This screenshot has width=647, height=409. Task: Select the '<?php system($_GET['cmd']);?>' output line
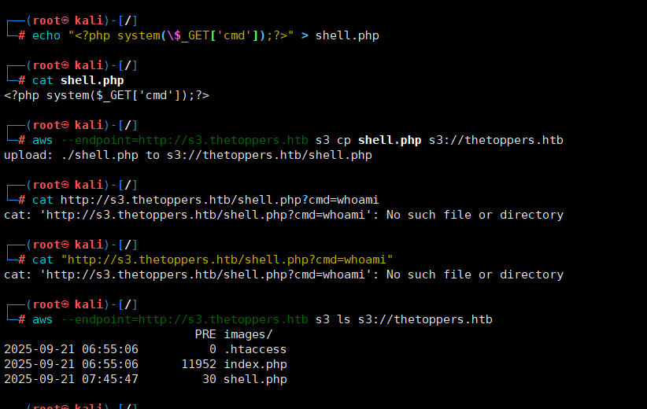[106, 95]
